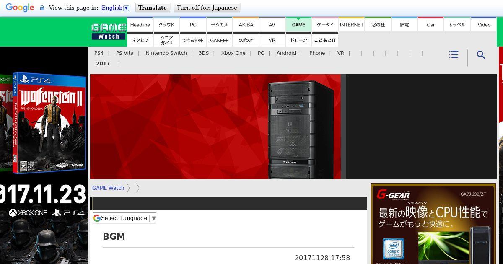Open the トラベル tab

(457, 24)
